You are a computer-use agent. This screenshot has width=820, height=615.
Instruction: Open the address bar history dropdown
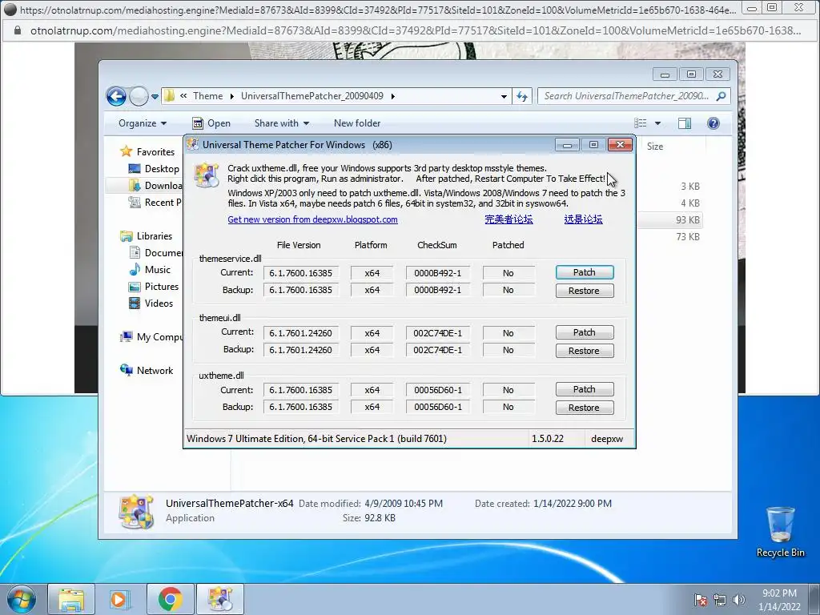click(x=504, y=96)
